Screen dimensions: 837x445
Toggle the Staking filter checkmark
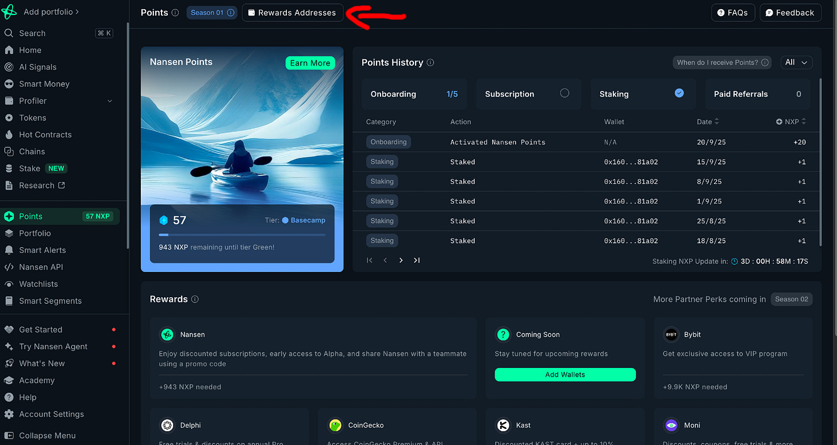tap(679, 93)
